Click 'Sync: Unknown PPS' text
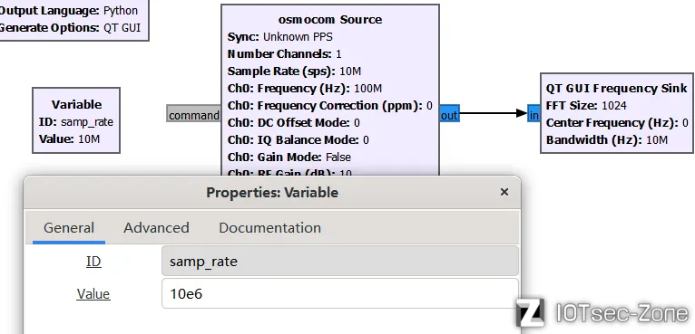 tap(279, 37)
